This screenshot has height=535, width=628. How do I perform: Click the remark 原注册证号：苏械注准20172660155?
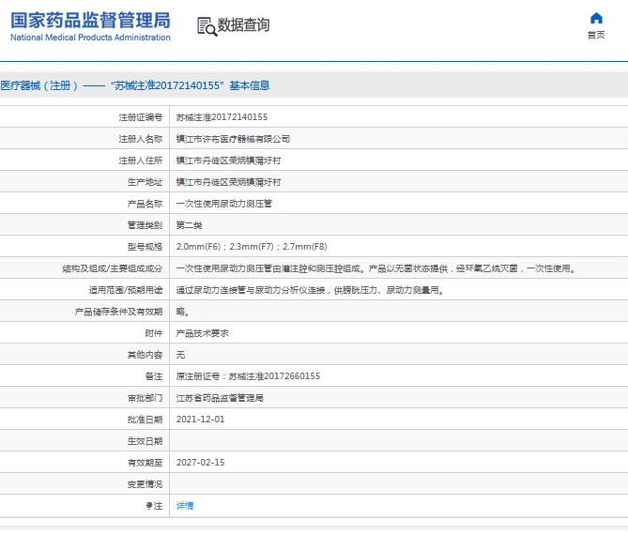[x=249, y=376]
